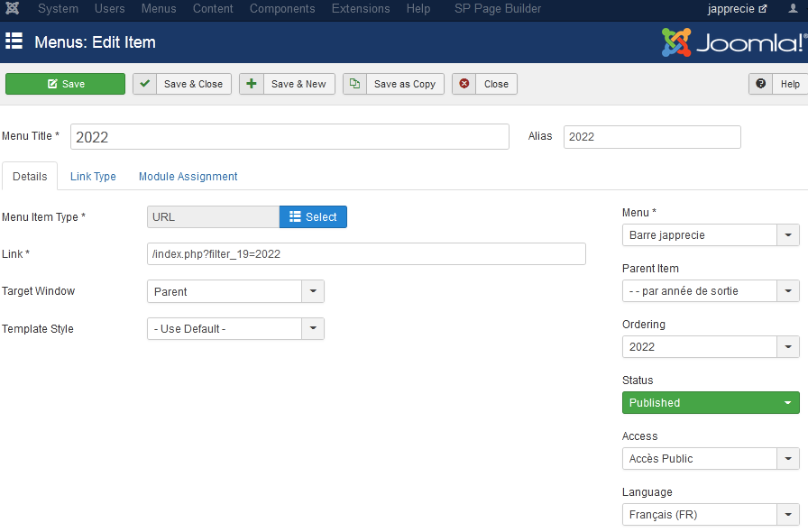This screenshot has width=808, height=532.
Task: Click Save & Close checkmark button
Action: point(182,84)
